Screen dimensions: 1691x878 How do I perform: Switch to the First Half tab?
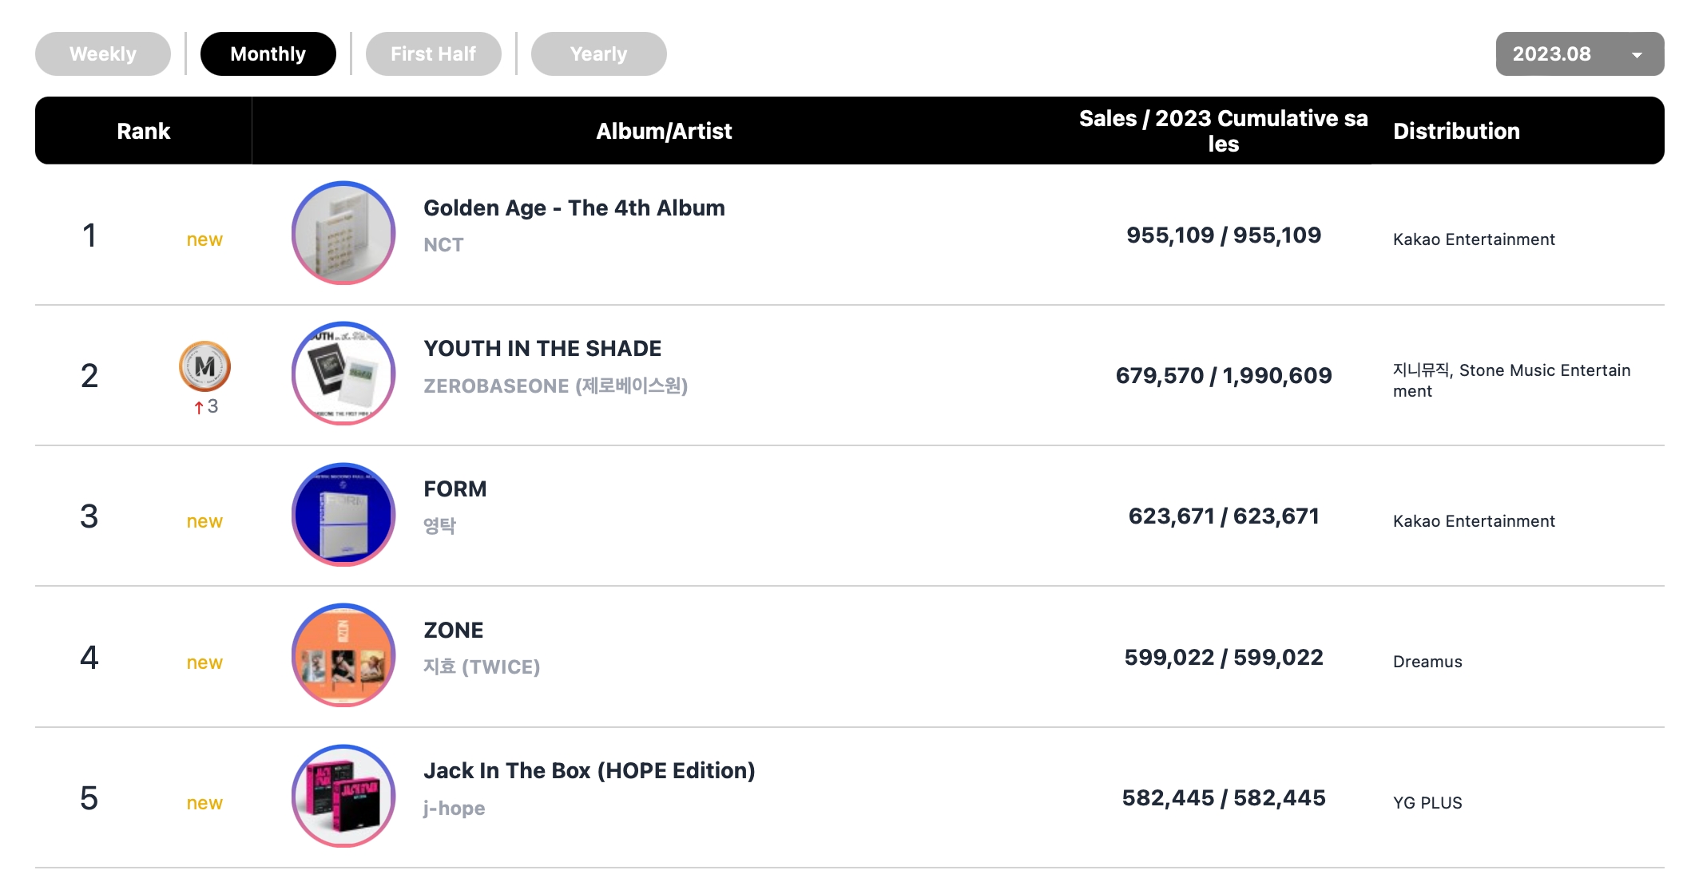pos(433,54)
